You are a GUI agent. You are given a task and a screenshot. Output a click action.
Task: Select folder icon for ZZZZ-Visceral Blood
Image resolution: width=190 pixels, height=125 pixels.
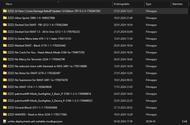click(x=5, y=107)
